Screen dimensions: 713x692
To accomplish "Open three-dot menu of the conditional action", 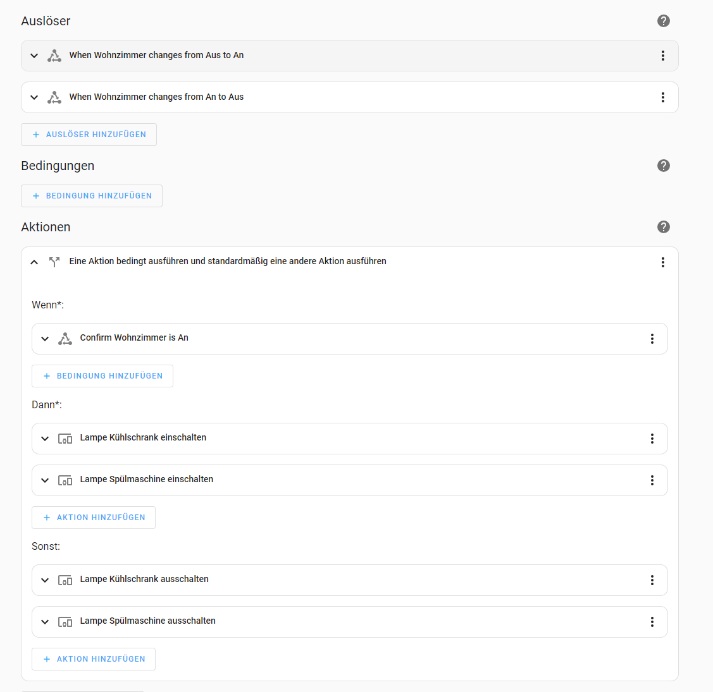I will click(662, 262).
